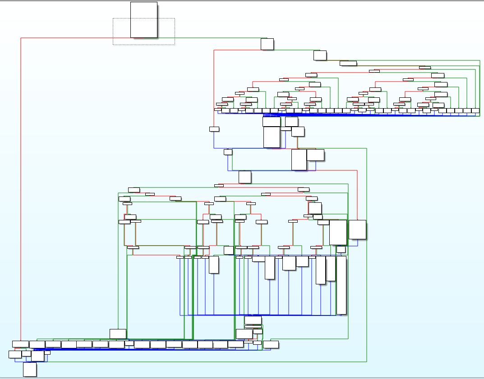
Task: Click the leftmost leaf node of the top-right tree
Action: (x=217, y=110)
